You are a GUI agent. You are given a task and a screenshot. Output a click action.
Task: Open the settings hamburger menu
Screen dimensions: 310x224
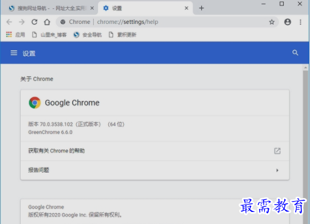14,53
